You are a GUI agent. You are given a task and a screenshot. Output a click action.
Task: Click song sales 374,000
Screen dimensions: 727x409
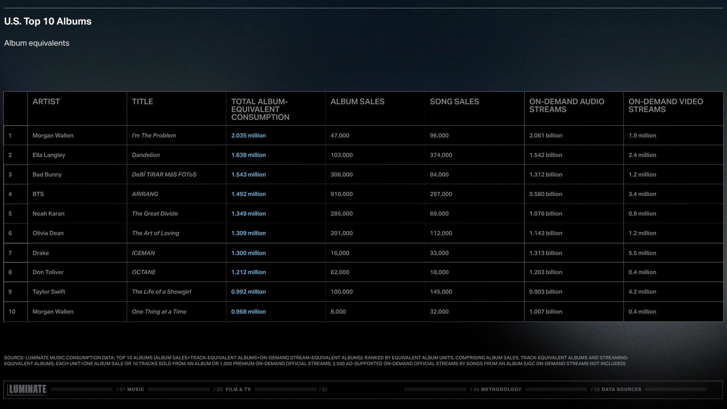click(441, 155)
